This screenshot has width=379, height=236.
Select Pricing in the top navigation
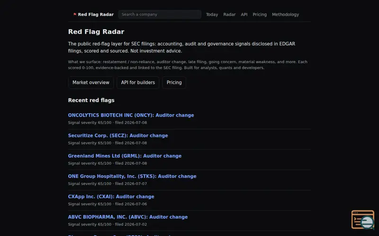260,15
